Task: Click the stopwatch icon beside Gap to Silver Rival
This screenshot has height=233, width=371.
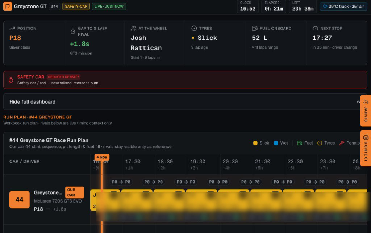Action: click(73, 31)
